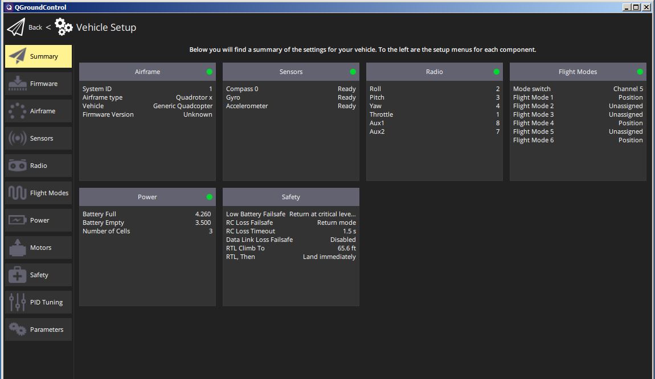655x379 pixels.
Task: Click 'Flight Mode 6' row label
Action: 534,140
